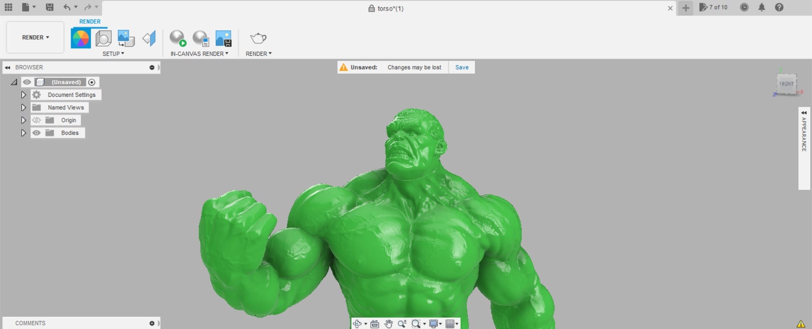Expand the COMMENTS panel plus button
Viewport: 812px width, 329px height.
(152, 323)
